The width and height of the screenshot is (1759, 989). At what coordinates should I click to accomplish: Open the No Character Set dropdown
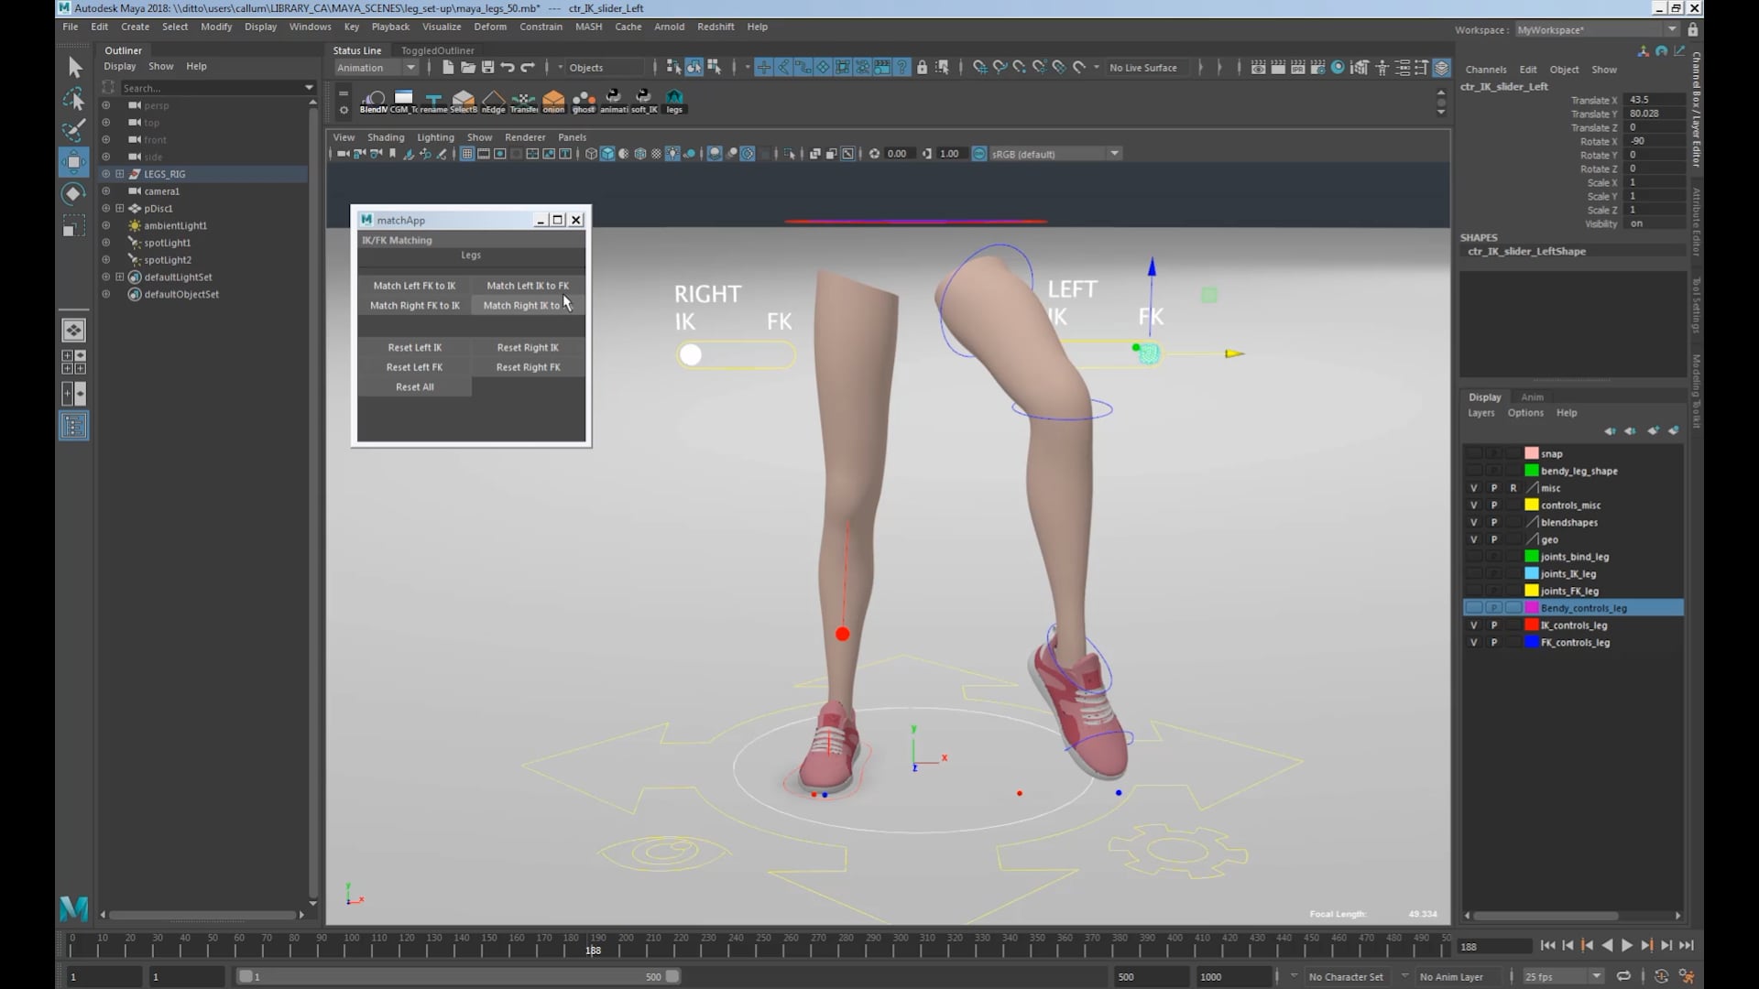click(x=1347, y=976)
